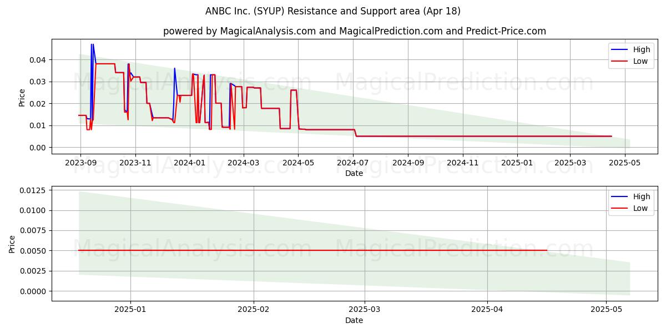Click the '0.02' y-axis label in the top chart
The image size is (666, 333).
tap(38, 104)
